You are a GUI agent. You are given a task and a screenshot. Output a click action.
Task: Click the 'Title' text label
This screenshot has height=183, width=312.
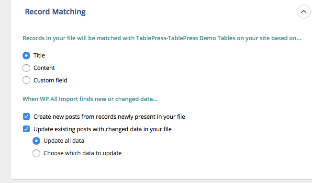39,56
